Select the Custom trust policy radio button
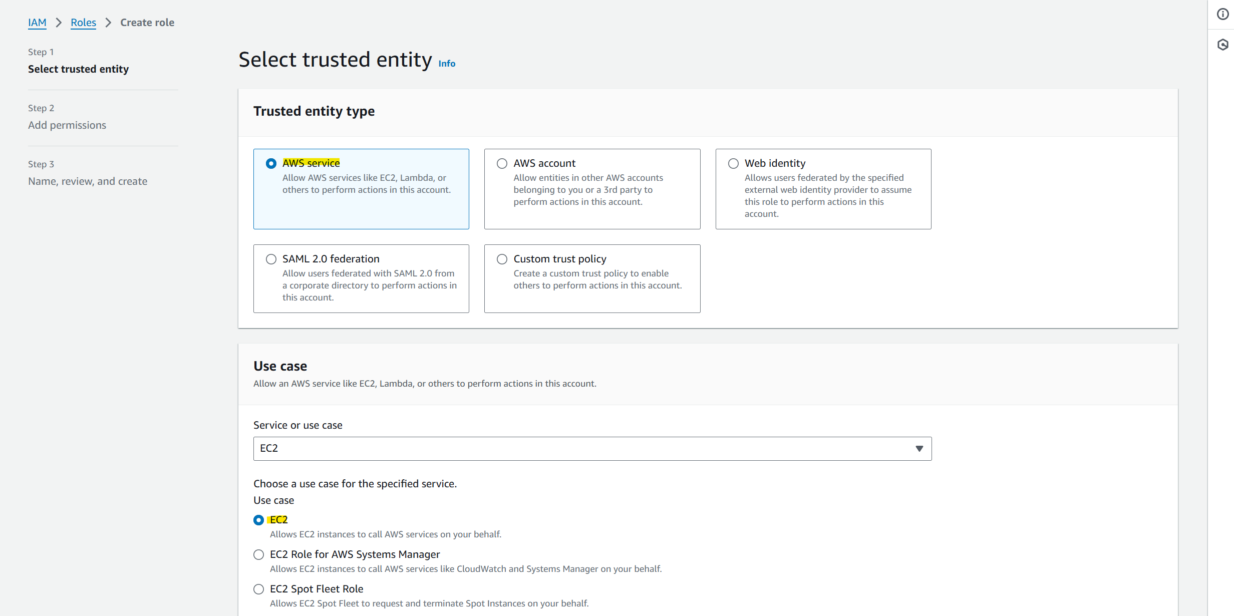This screenshot has width=1234, height=616. (x=502, y=259)
